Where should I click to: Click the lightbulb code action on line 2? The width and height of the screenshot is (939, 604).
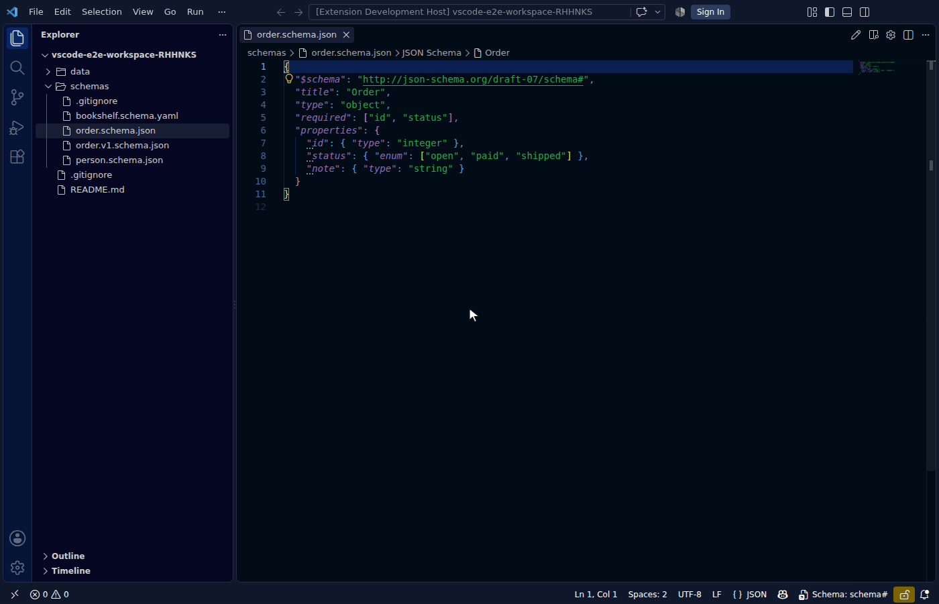289,79
